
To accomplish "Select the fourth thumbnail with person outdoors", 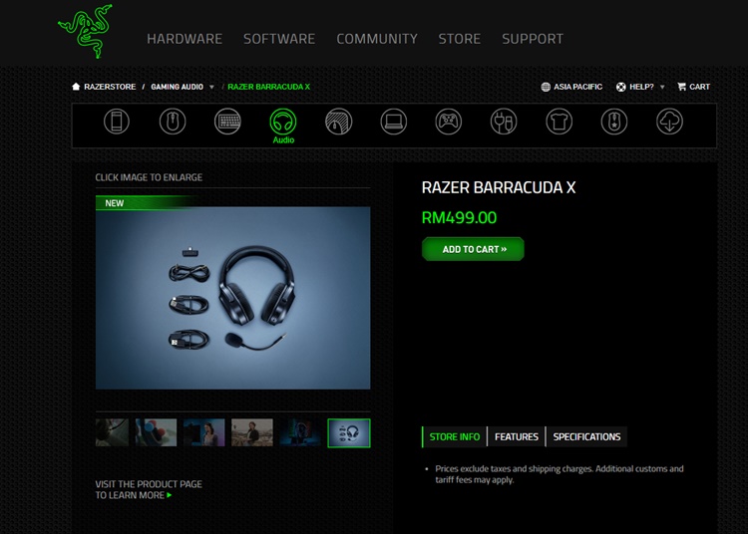I will (x=252, y=432).
